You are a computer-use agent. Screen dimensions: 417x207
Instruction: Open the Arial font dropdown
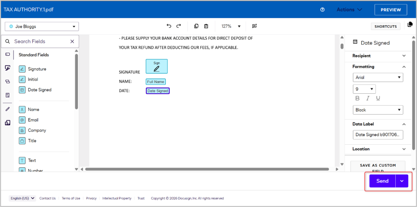378,77
